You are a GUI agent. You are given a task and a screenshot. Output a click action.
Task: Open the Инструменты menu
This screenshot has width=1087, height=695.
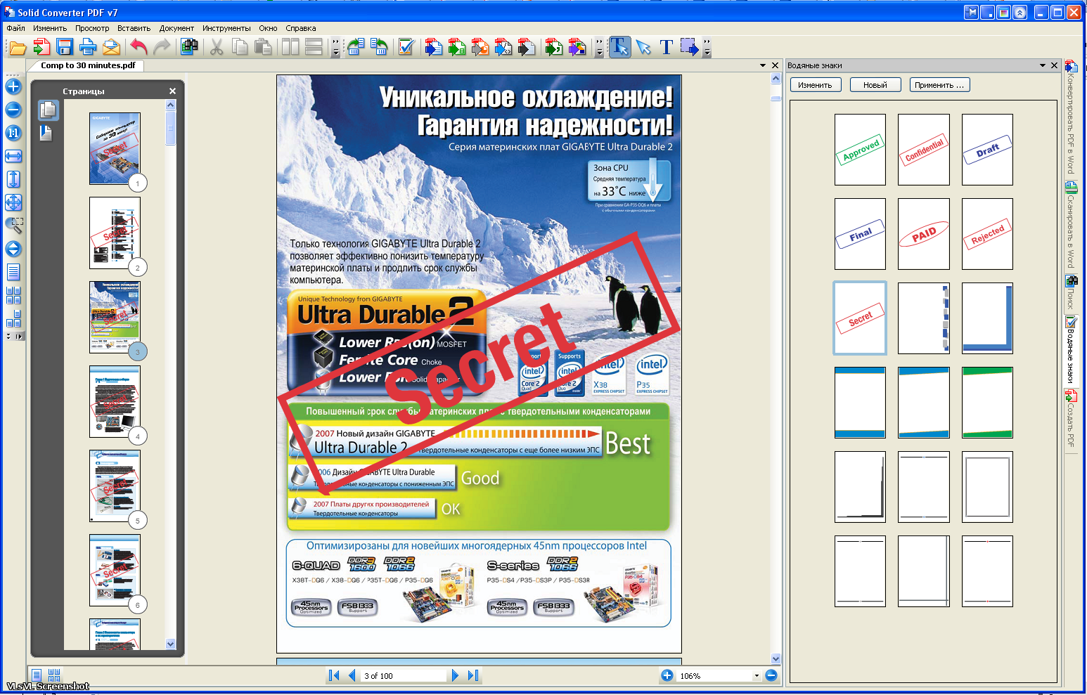(x=226, y=28)
